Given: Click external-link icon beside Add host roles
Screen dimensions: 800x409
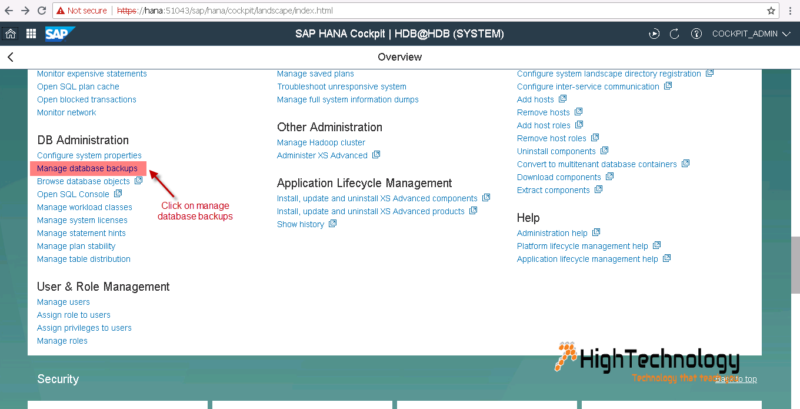Looking at the screenshot, I should pyautogui.click(x=579, y=125).
